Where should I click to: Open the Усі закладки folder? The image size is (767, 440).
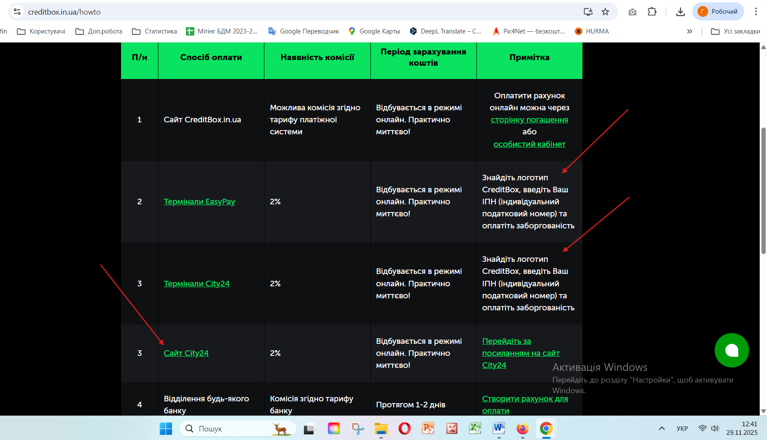[x=736, y=31]
